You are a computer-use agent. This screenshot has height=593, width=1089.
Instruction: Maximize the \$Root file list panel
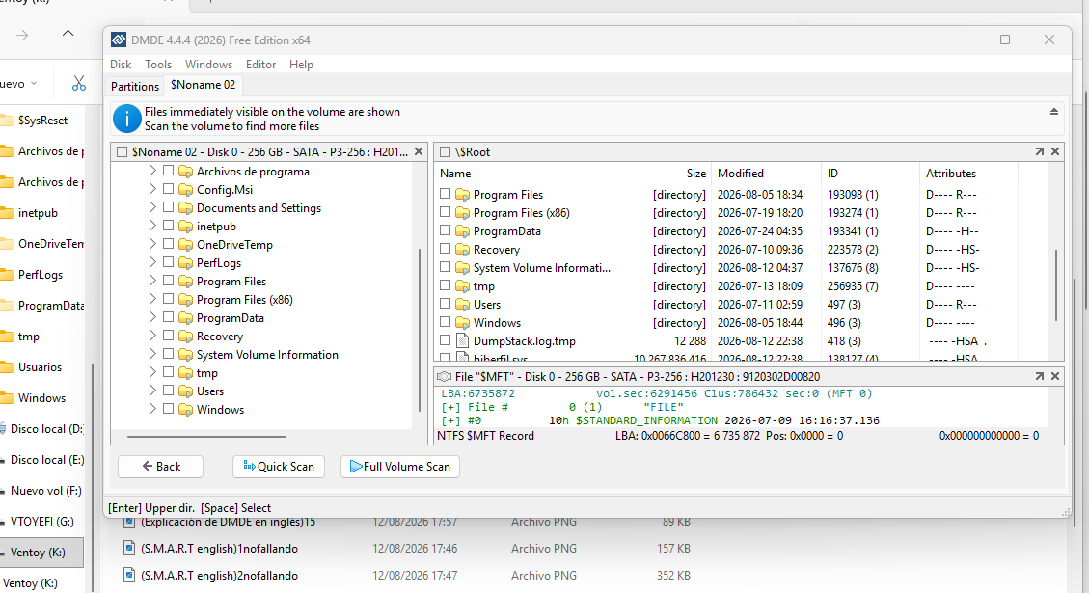[x=1040, y=151]
